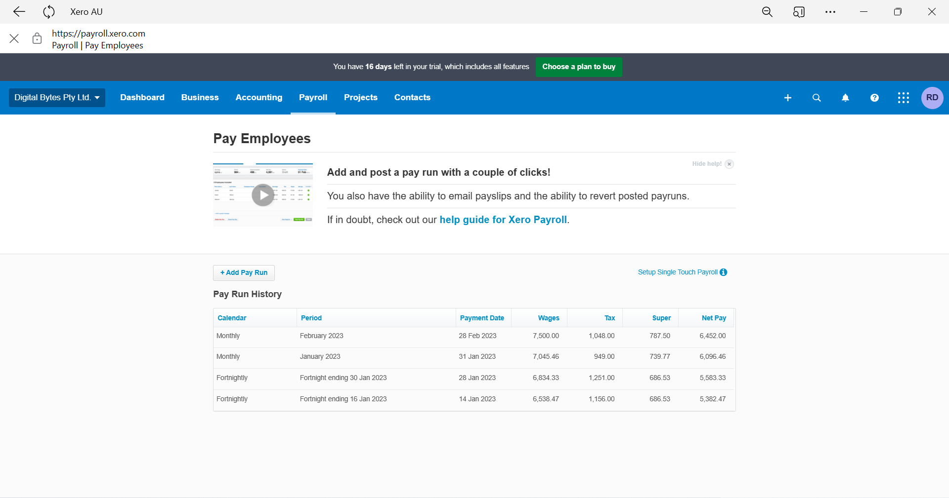Viewport: 949px width, 498px height.
Task: Click the info icon next to Single Touch Payroll
Action: (724, 272)
